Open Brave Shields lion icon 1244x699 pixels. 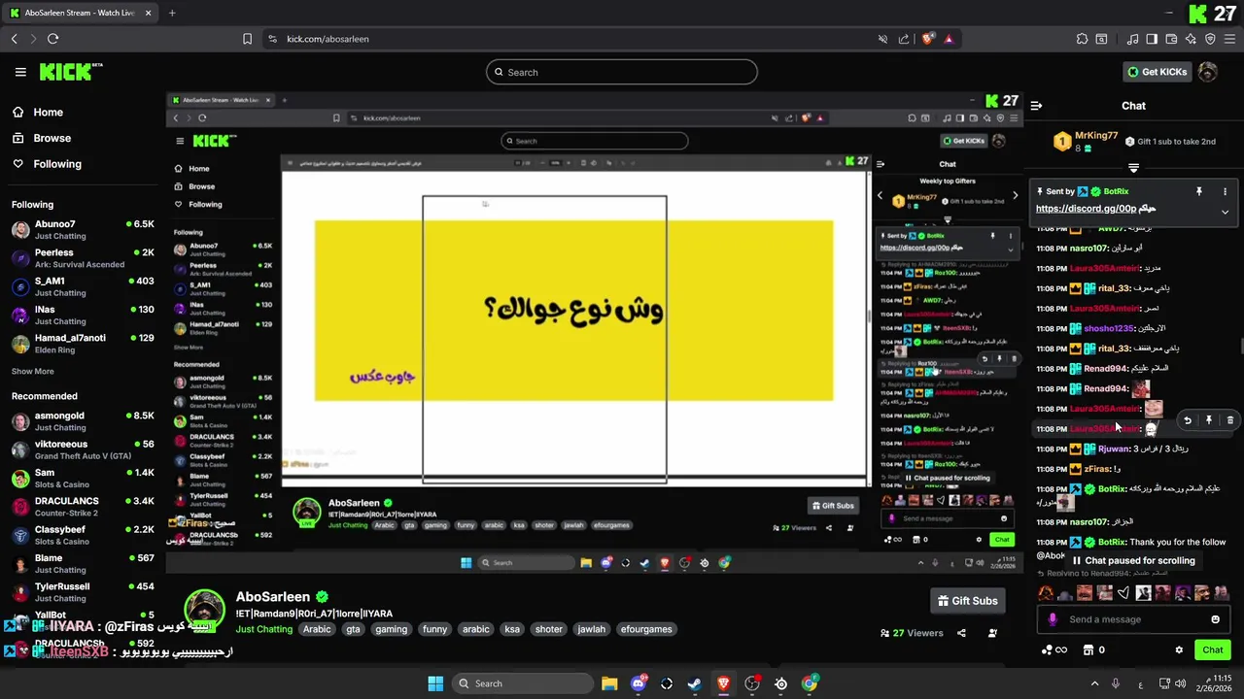[x=928, y=39]
